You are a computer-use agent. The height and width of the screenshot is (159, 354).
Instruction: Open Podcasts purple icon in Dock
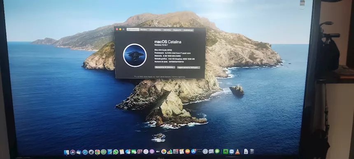[152, 152]
